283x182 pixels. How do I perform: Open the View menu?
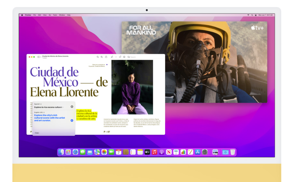click(45, 15)
